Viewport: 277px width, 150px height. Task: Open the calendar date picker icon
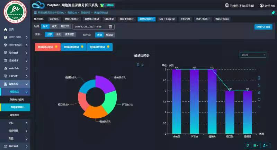110,26
